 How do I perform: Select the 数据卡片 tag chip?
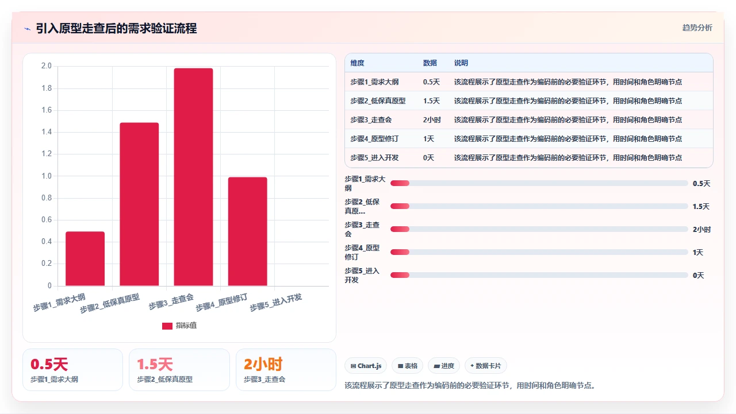(486, 366)
